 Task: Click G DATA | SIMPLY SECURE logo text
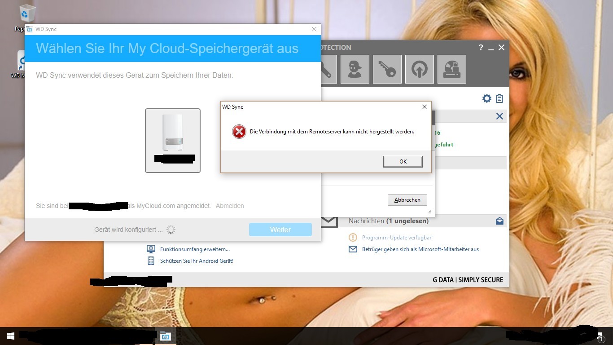pos(468,280)
